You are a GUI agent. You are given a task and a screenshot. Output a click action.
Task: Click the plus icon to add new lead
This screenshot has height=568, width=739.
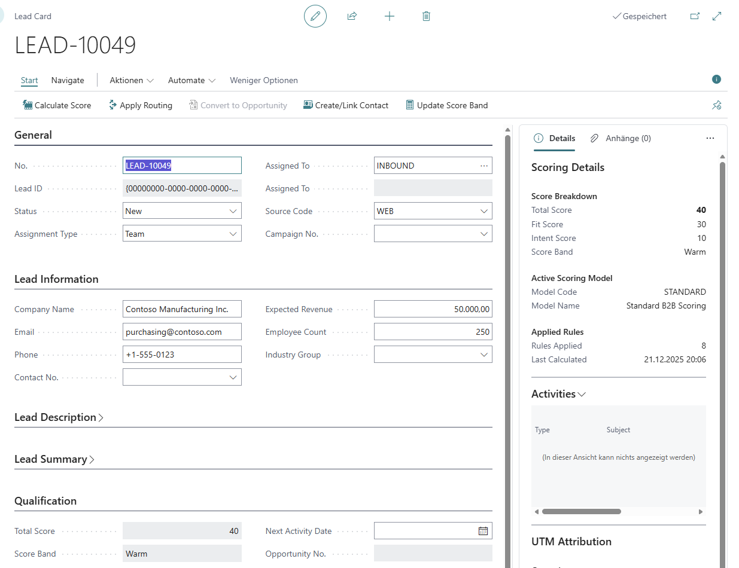389,16
